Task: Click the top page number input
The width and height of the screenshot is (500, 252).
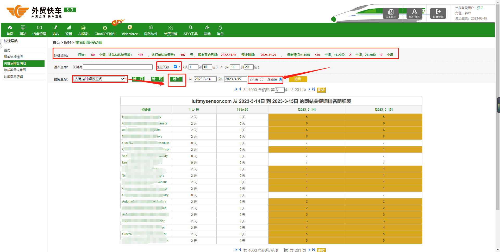Action: coord(280,90)
